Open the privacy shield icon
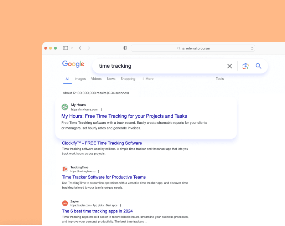 [x=125, y=48]
